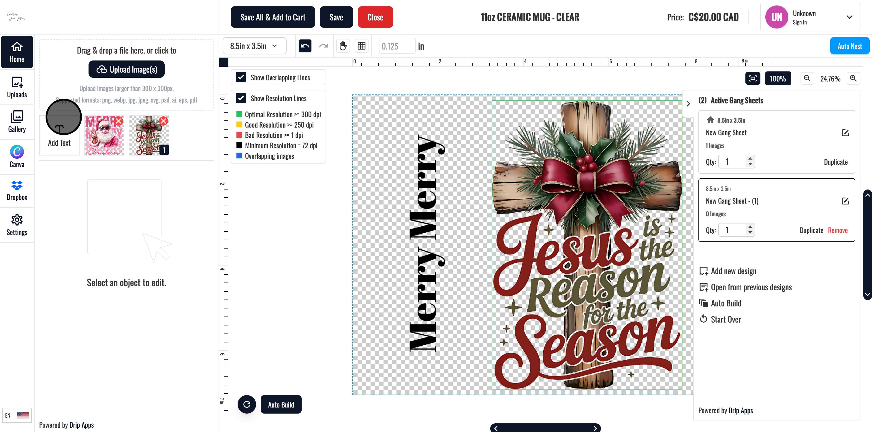This screenshot has width=872, height=432.
Task: Open the 8.5in x 3.5in size dropdown
Action: [x=254, y=46]
